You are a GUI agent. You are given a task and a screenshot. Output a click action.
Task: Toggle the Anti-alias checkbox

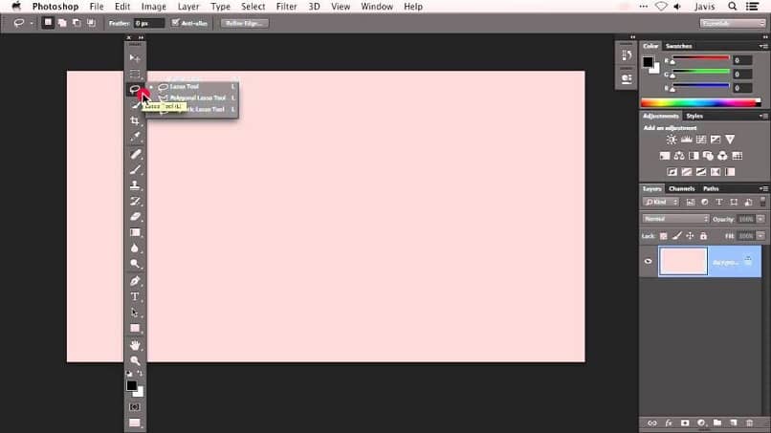(x=176, y=23)
